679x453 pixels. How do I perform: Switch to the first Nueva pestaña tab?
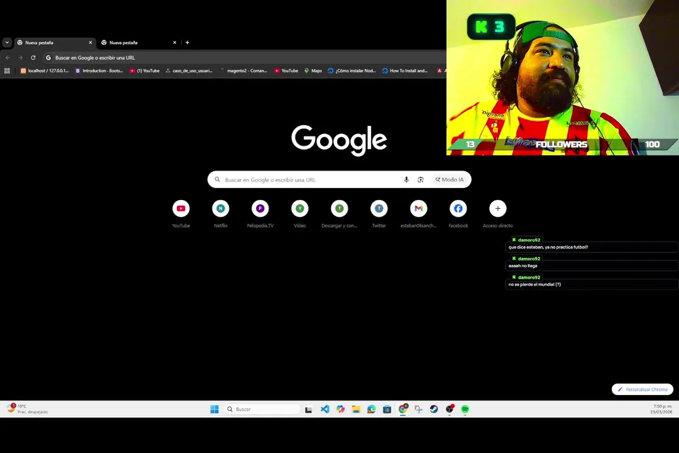point(54,43)
